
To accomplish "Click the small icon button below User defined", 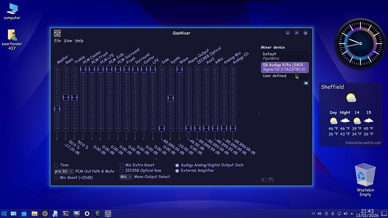I will tap(306, 83).
